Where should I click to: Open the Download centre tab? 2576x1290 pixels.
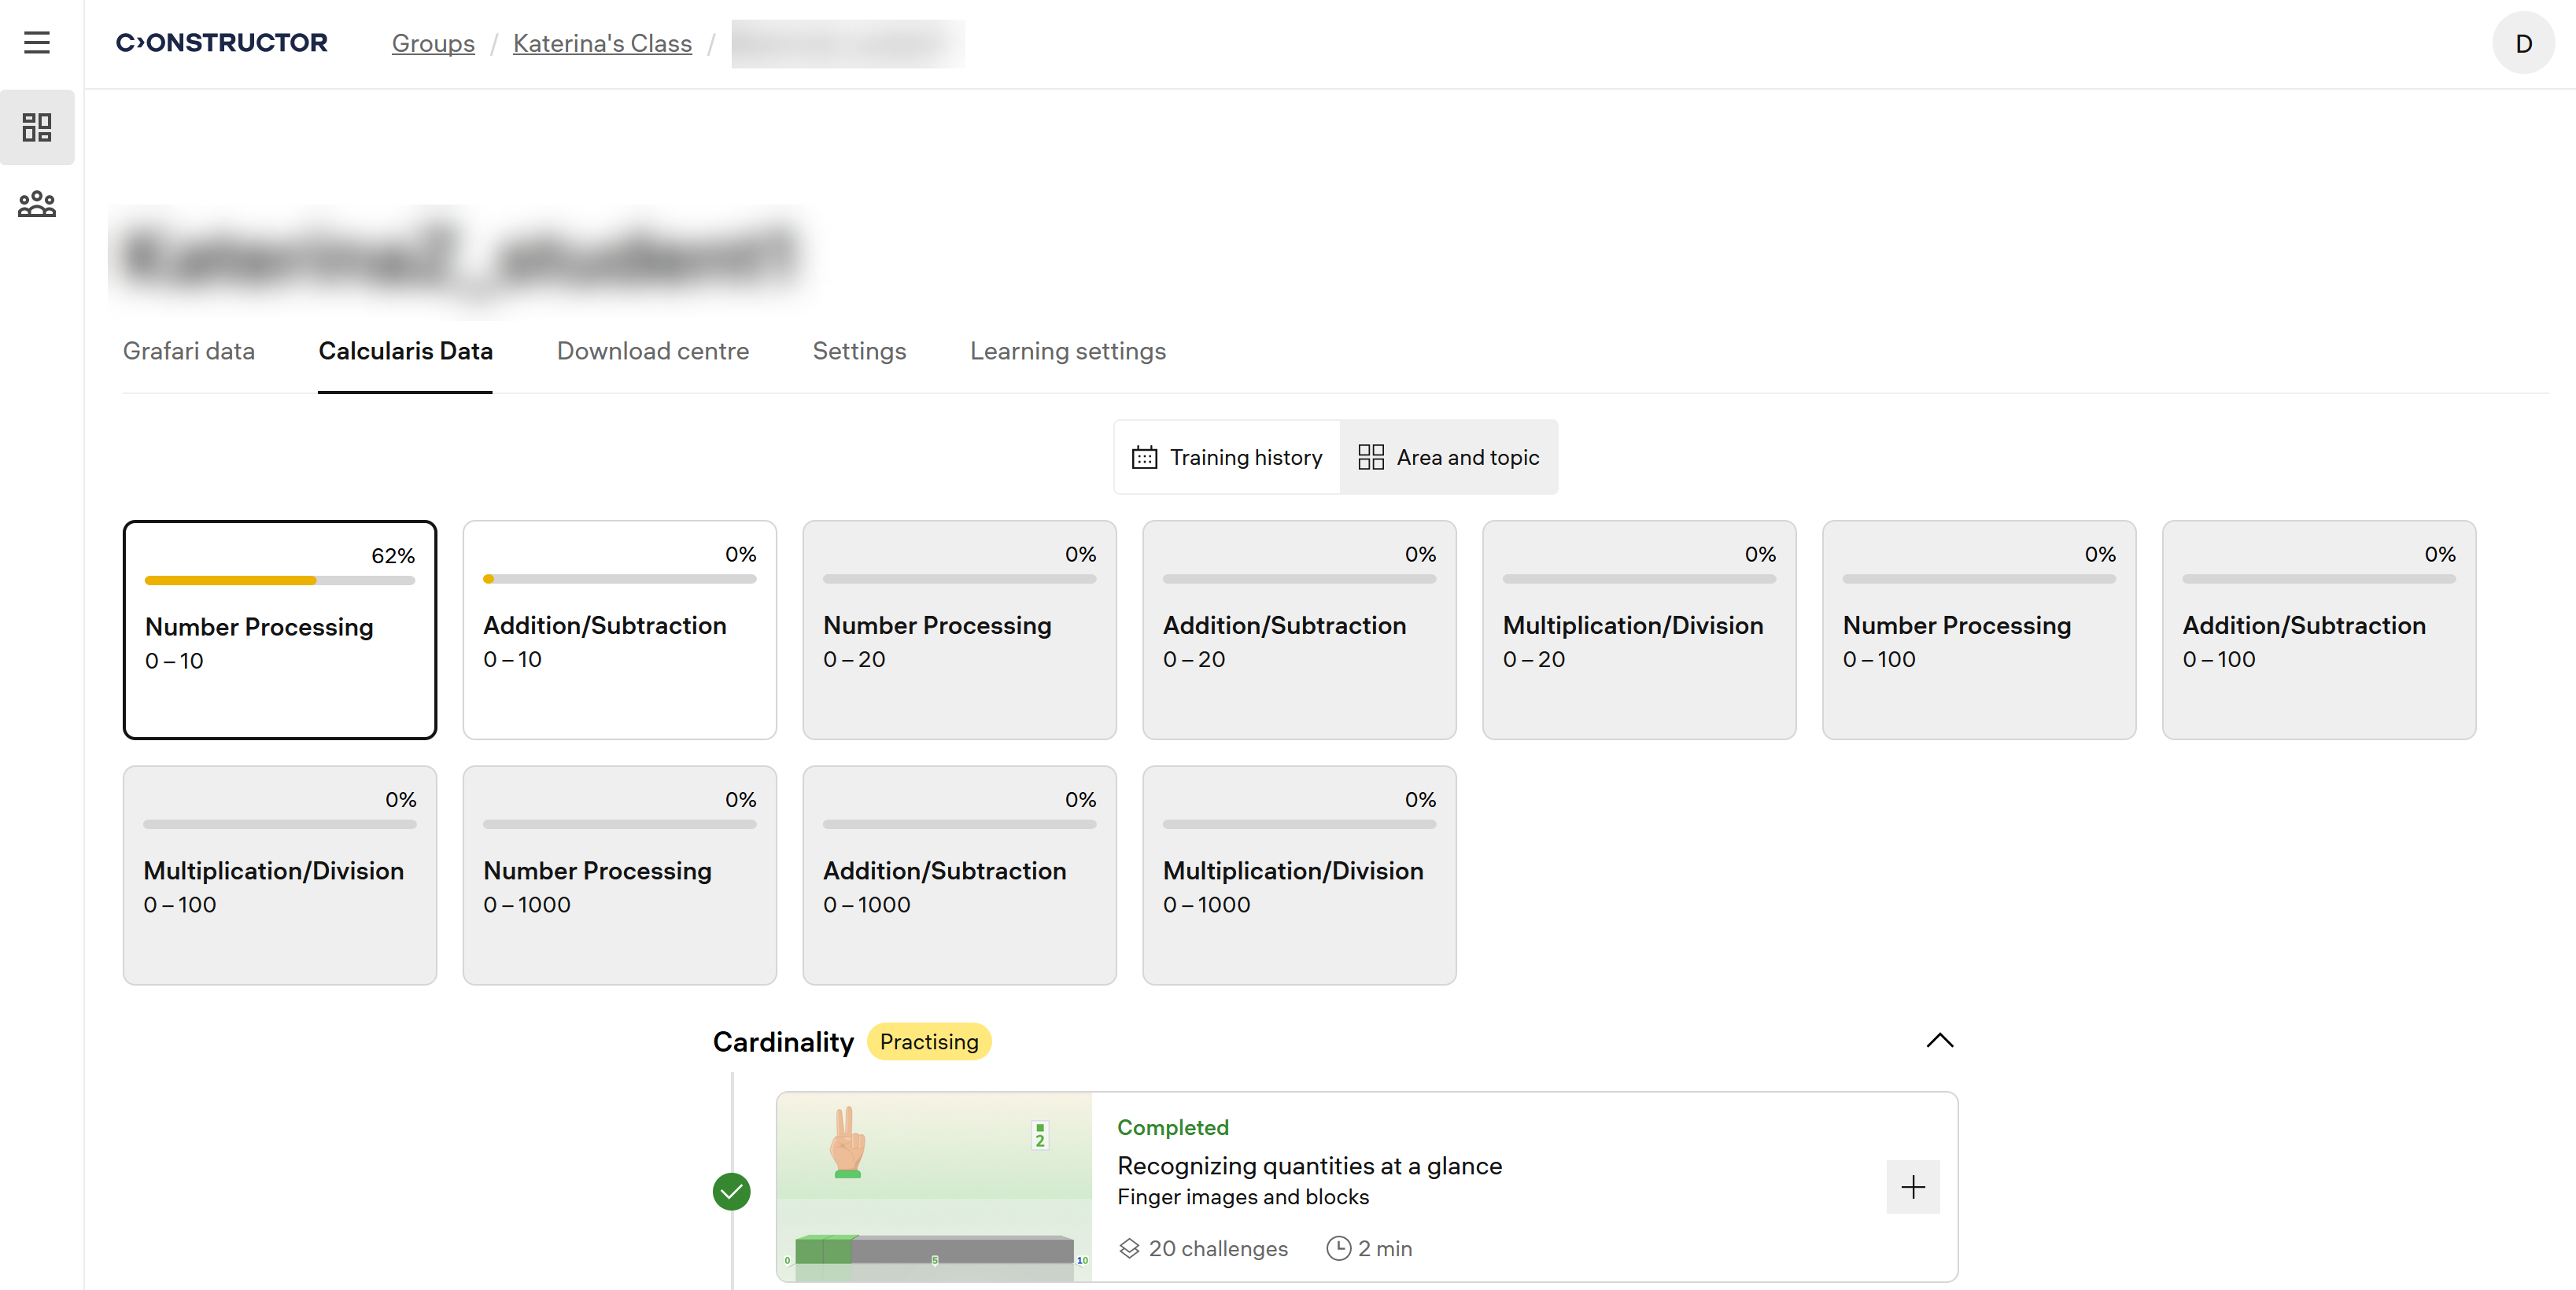click(652, 351)
